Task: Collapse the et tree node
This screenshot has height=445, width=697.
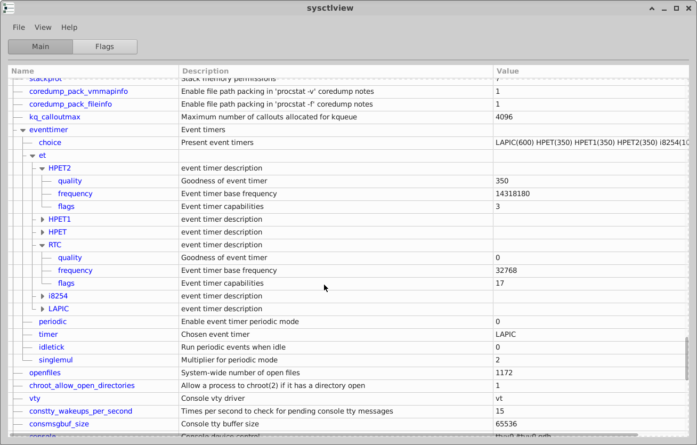Action: [x=33, y=156]
